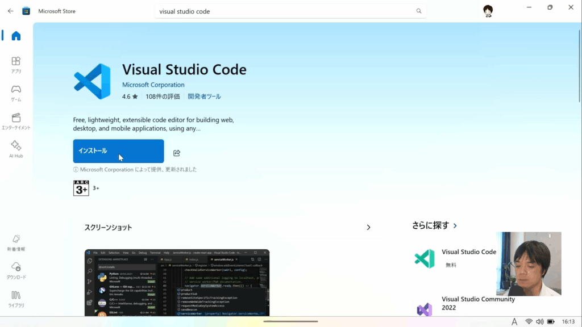Expand screenshots section with chevron arrow

pyautogui.click(x=368, y=228)
